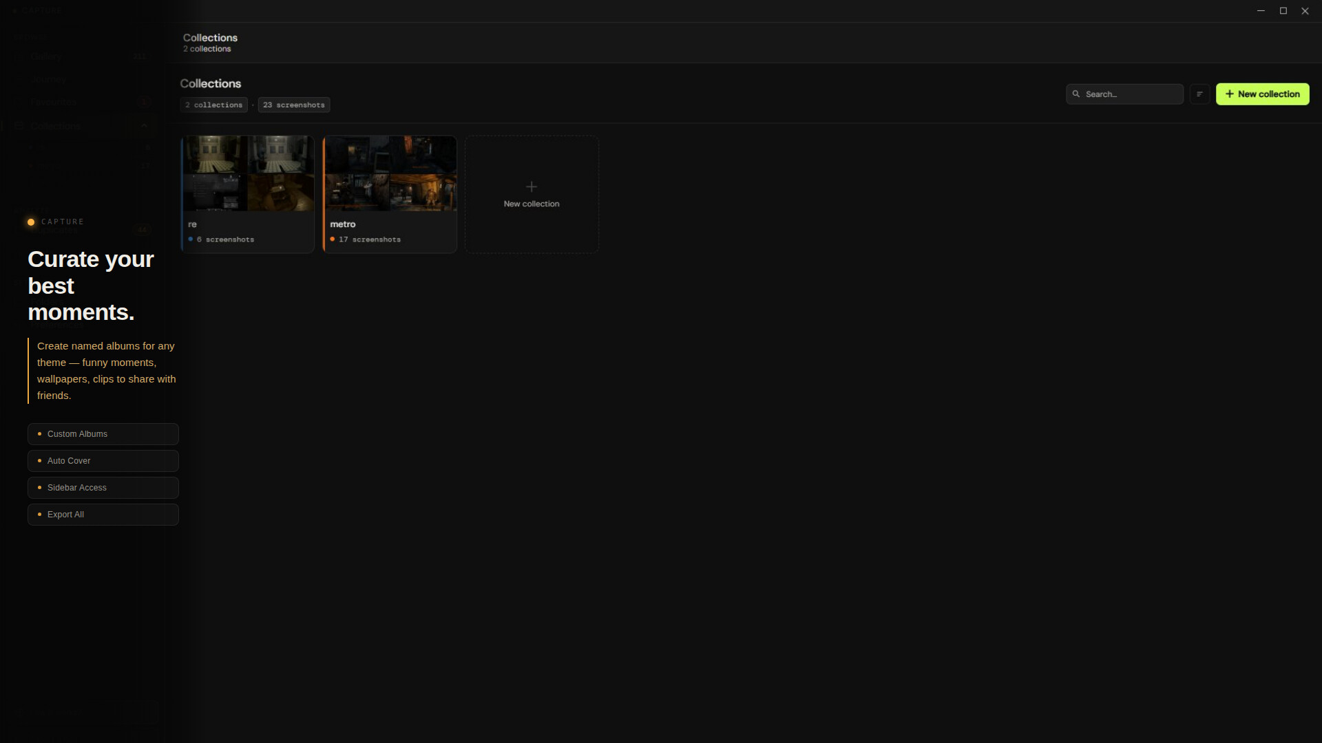Select the Sidebar Access feature chip
This screenshot has height=743, width=1322.
click(x=103, y=488)
